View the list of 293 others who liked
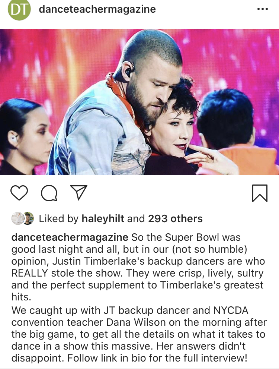Image resolution: width=279 pixels, height=369 pixels. point(175,218)
